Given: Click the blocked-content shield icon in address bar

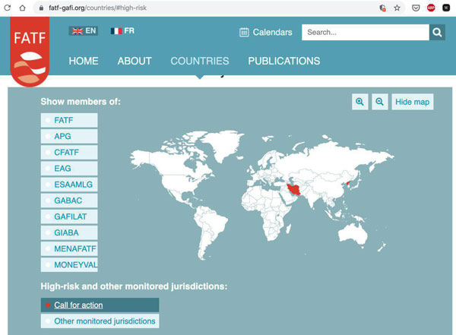Looking at the screenshot, I should (383, 8).
